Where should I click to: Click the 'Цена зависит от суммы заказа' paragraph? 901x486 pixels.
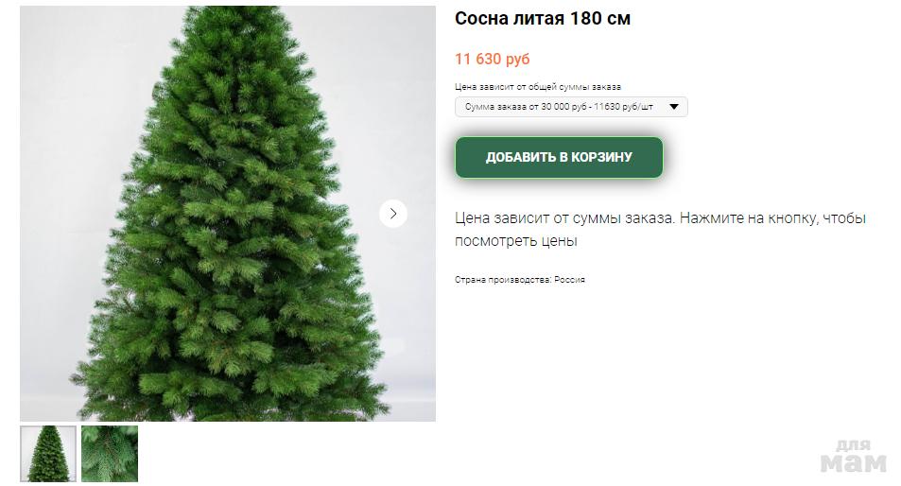point(660,229)
